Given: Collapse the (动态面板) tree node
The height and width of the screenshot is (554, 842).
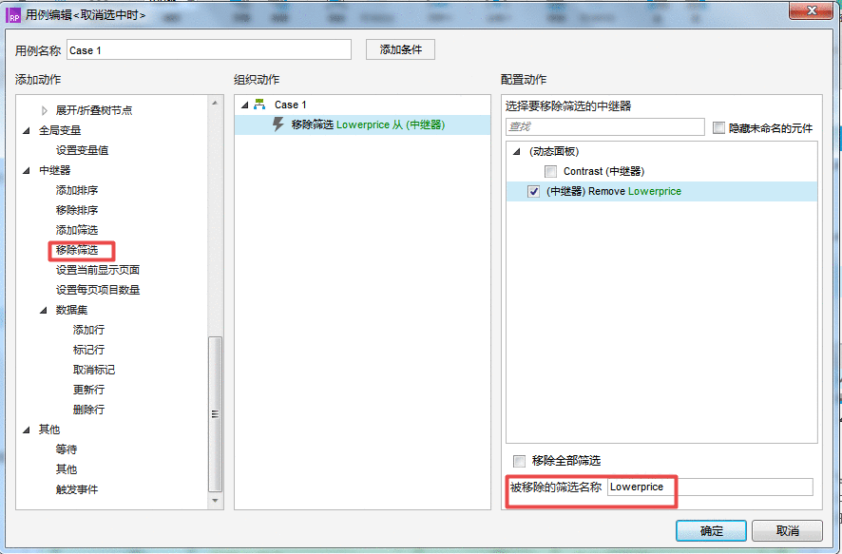Looking at the screenshot, I should pos(517,151).
